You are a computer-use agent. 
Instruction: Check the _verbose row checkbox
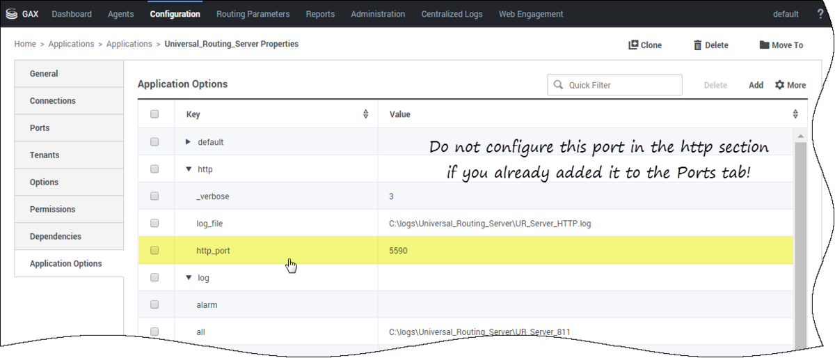click(x=154, y=196)
